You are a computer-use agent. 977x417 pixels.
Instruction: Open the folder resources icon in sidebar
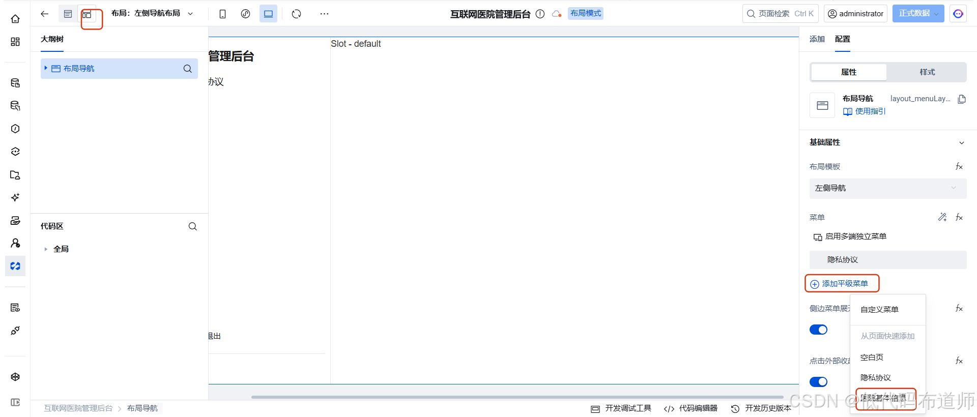pyautogui.click(x=15, y=175)
